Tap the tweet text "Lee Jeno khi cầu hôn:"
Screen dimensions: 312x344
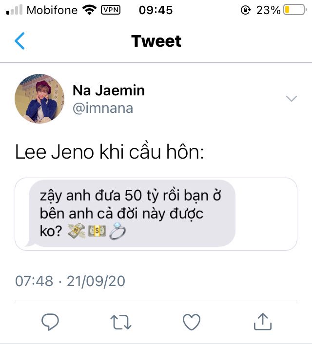click(x=109, y=152)
